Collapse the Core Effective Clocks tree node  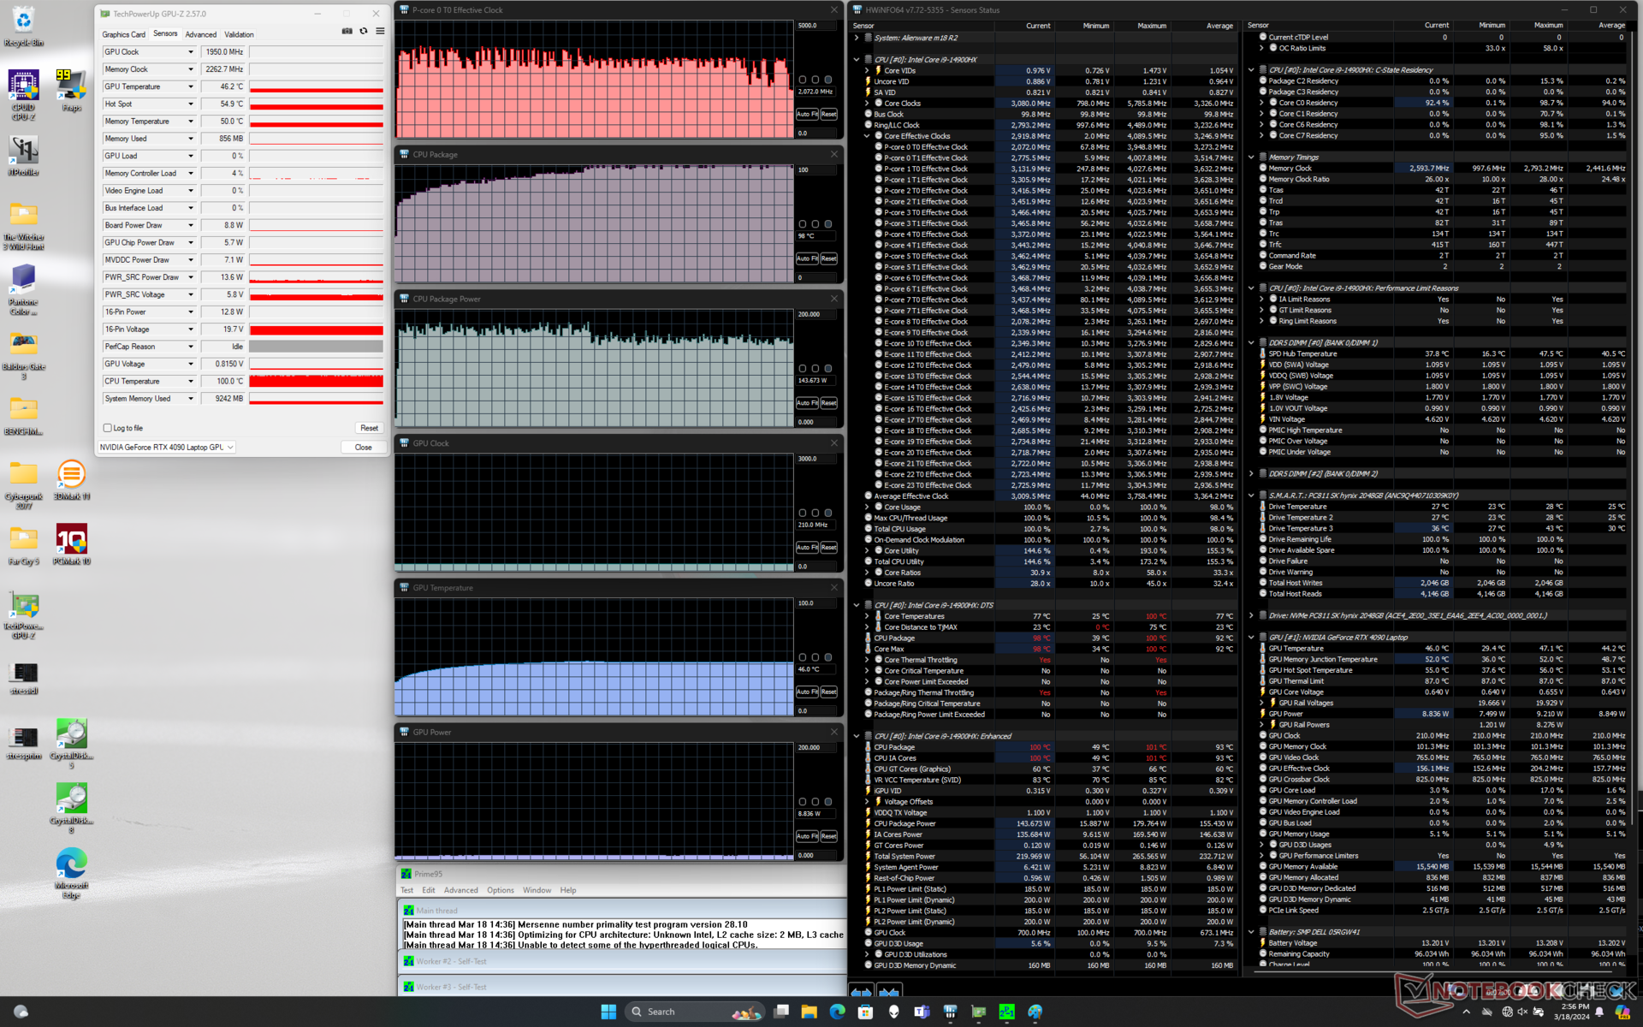pos(867,136)
